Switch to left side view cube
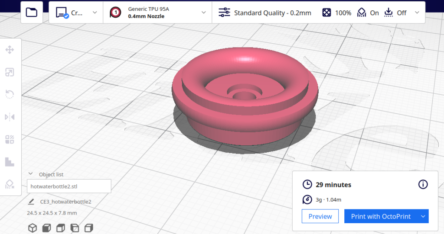 point(75,228)
